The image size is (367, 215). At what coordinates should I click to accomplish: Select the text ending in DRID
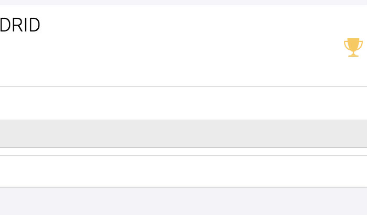tap(20, 25)
